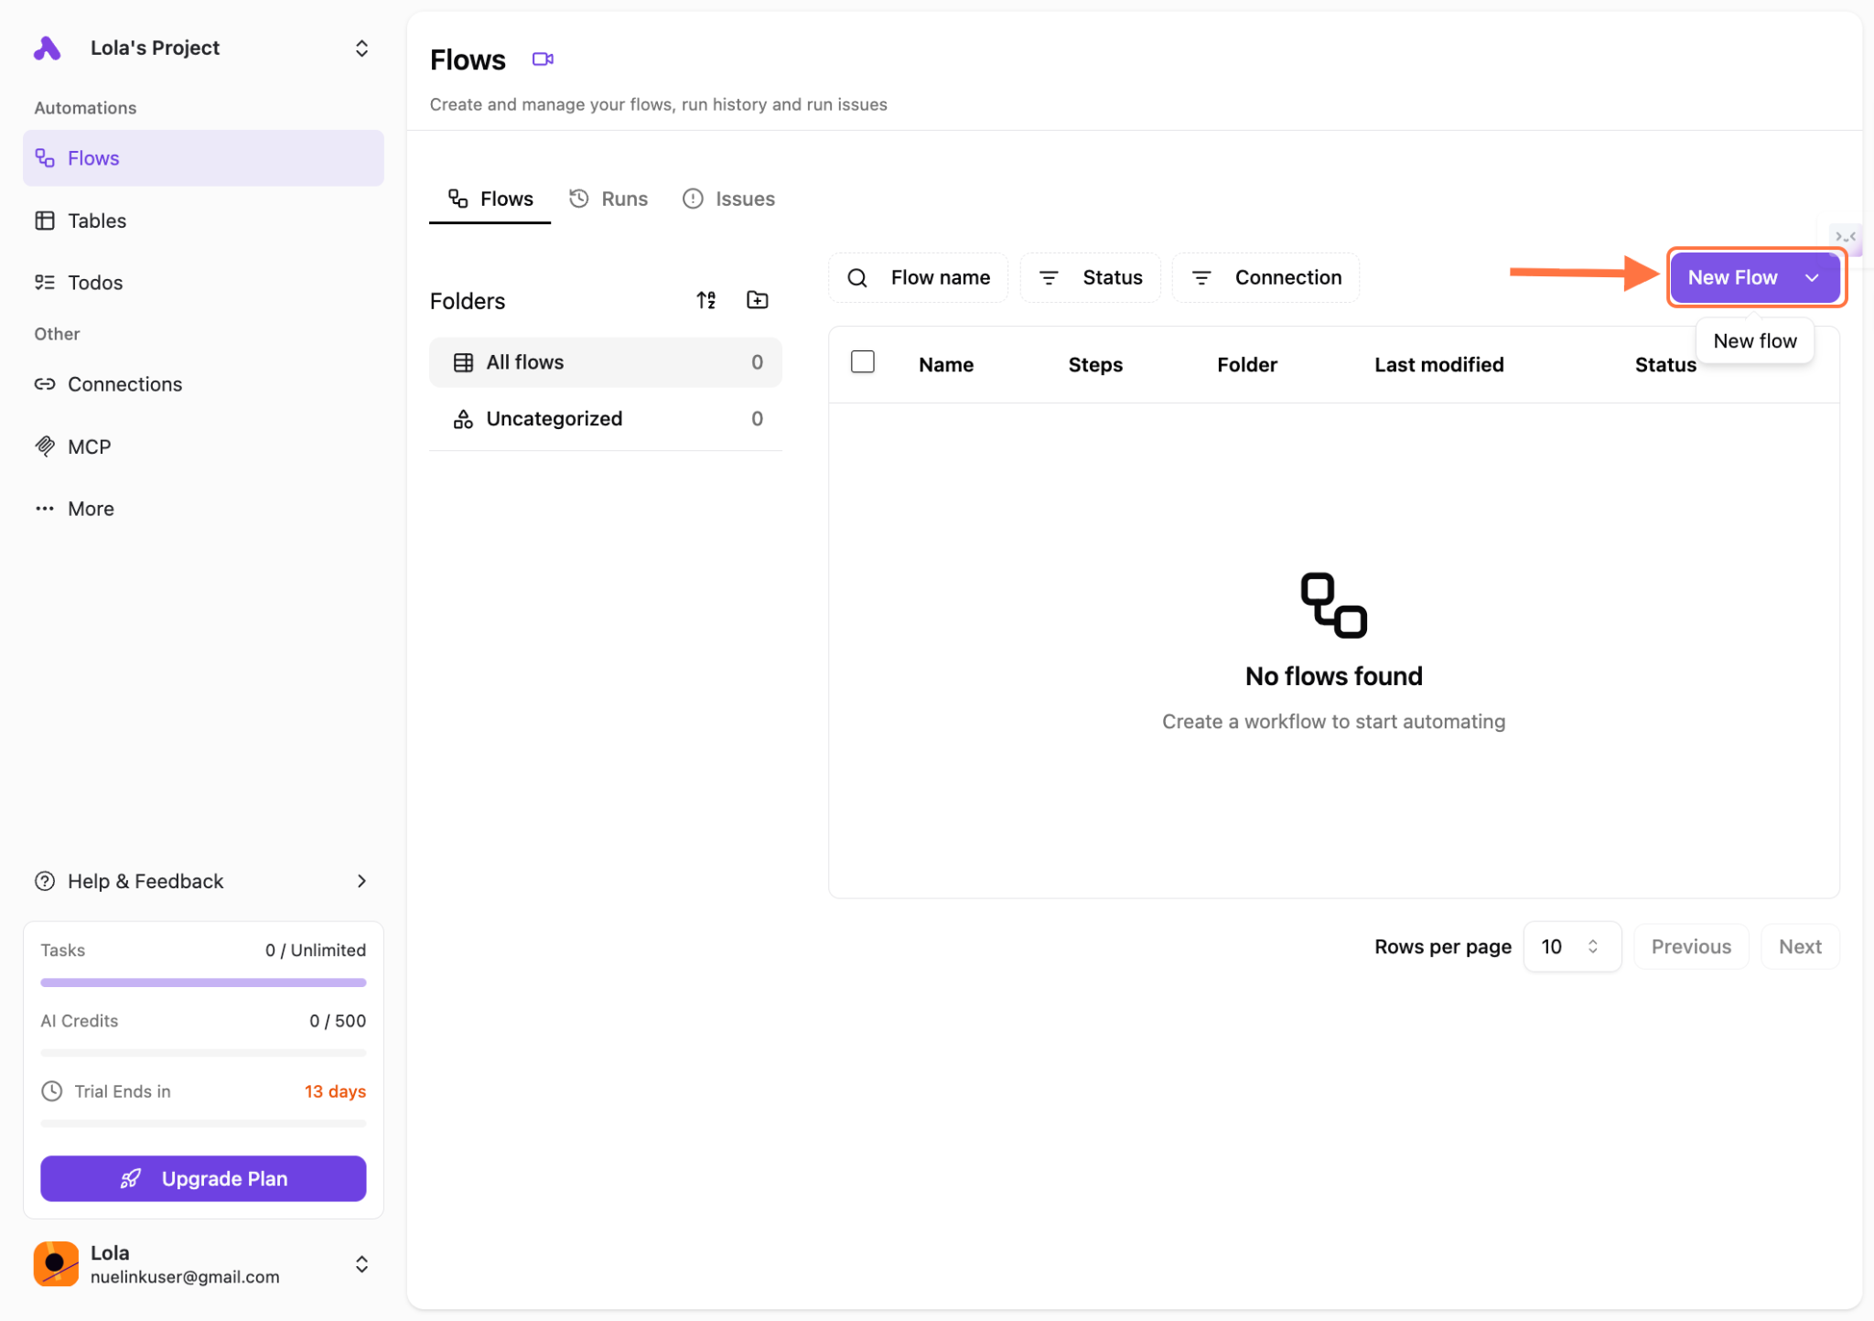Click the add new folder icon
Image resolution: width=1874 pixels, height=1321 pixels.
(x=757, y=300)
